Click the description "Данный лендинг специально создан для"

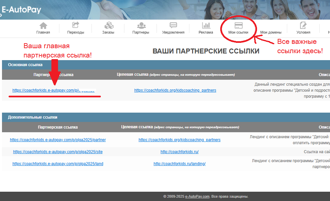(x=292, y=84)
